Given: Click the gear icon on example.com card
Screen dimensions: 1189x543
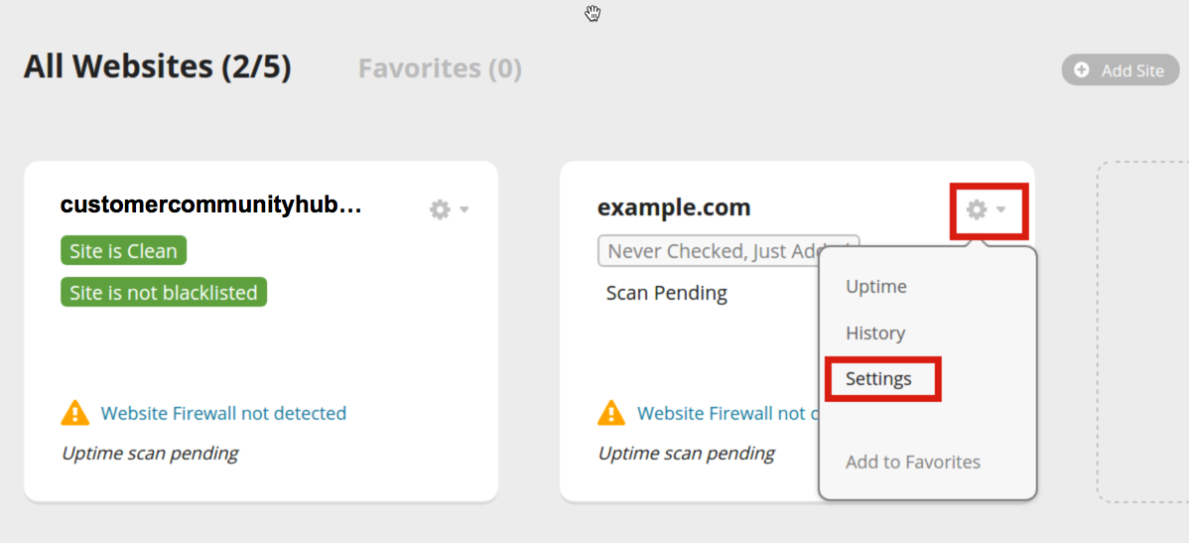Looking at the screenshot, I should [977, 209].
